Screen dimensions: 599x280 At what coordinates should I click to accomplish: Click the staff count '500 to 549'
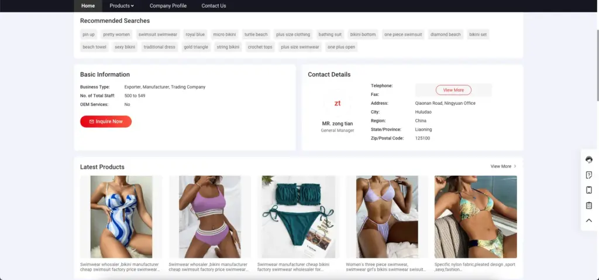coord(135,95)
